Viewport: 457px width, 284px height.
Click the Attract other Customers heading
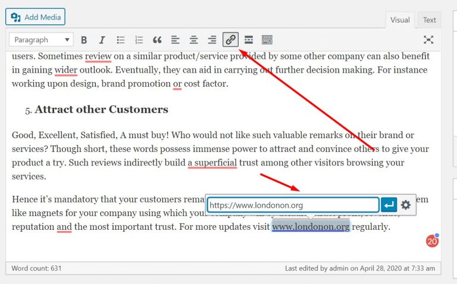tap(101, 110)
